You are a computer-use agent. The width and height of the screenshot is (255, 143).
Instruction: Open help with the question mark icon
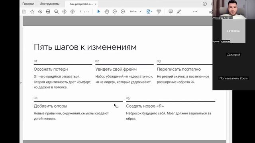(x=205, y=4)
